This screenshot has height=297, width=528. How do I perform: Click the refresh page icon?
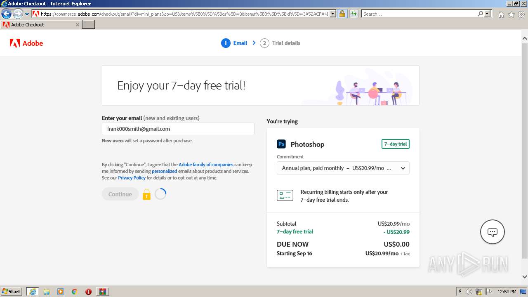[x=354, y=14]
